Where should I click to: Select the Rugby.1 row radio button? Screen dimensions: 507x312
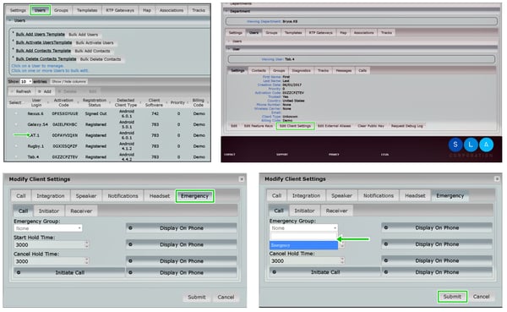pos(16,146)
